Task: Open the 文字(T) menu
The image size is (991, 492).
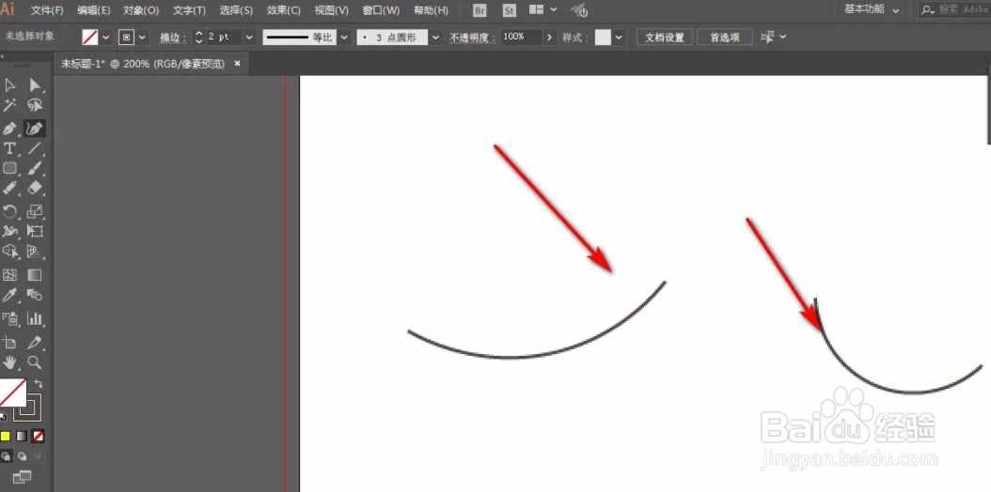Action: (189, 10)
